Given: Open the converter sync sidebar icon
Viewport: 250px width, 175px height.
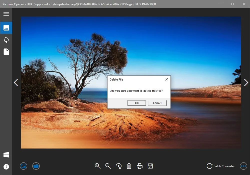Looking at the screenshot, I should coord(6,40).
